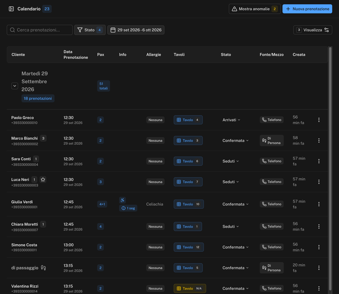339x294 pixels.
Task: Open the three-dot menu for Luca Neri
Action: (x=319, y=182)
